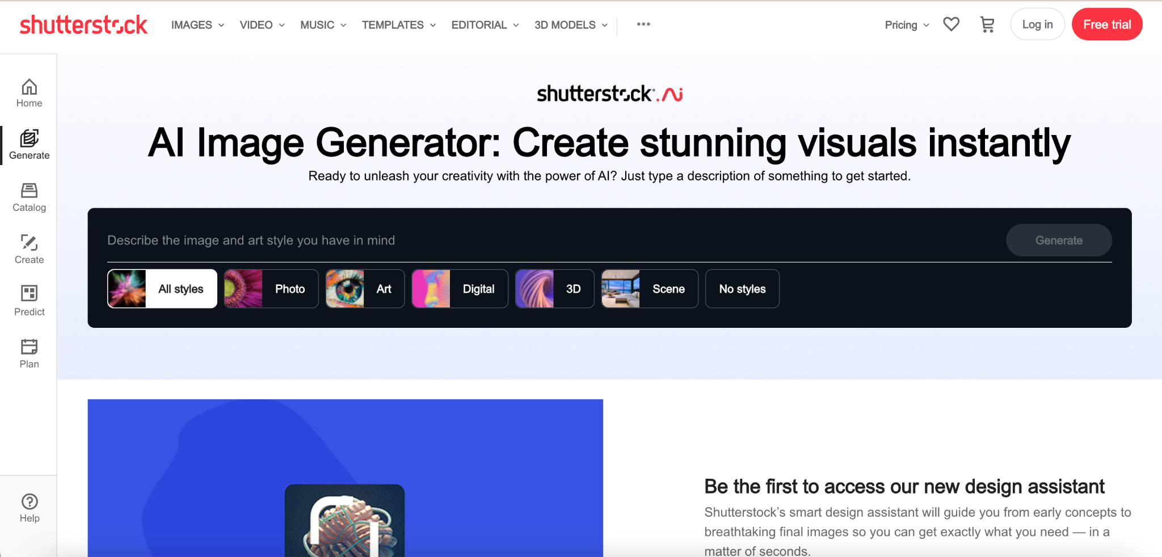
Task: Expand the Editorial dropdown menu
Action: click(x=485, y=25)
